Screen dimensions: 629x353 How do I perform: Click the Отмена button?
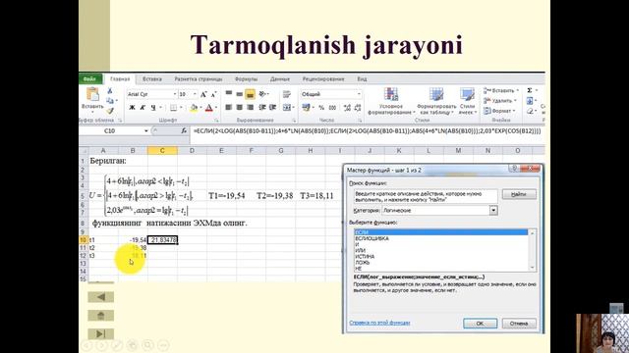(519, 324)
